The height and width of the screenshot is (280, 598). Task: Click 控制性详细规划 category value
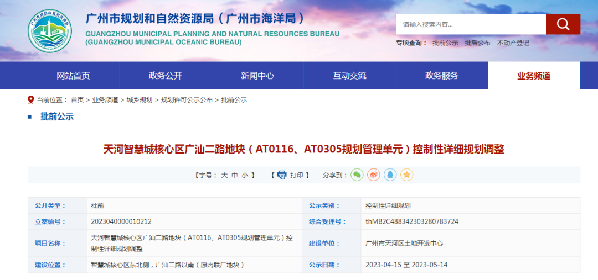pos(388,205)
